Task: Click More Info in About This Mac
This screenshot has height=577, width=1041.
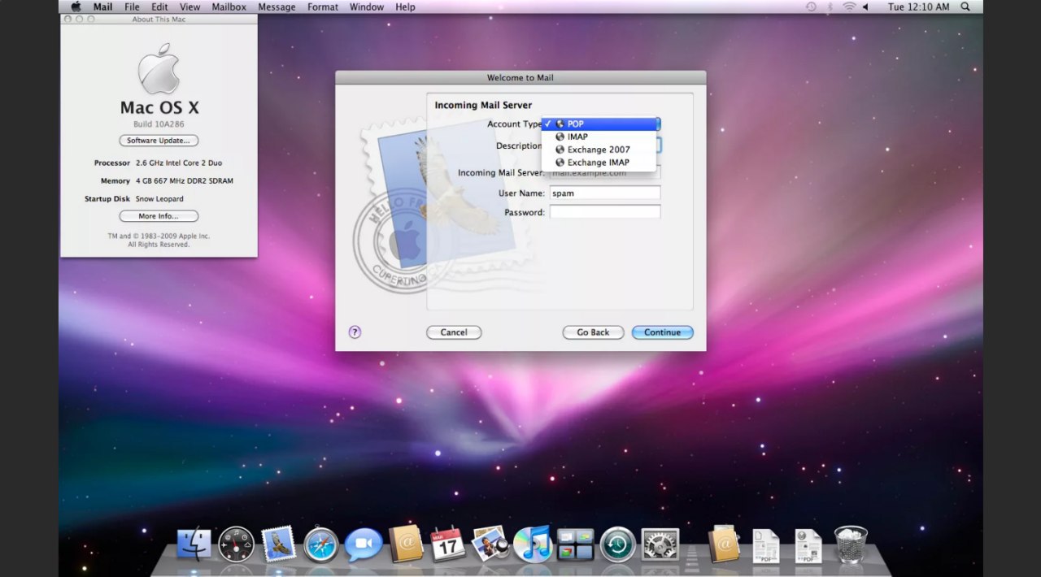Action: 159,216
